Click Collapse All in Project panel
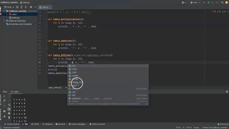Viewport: 229px width, 129px height. (26, 7)
